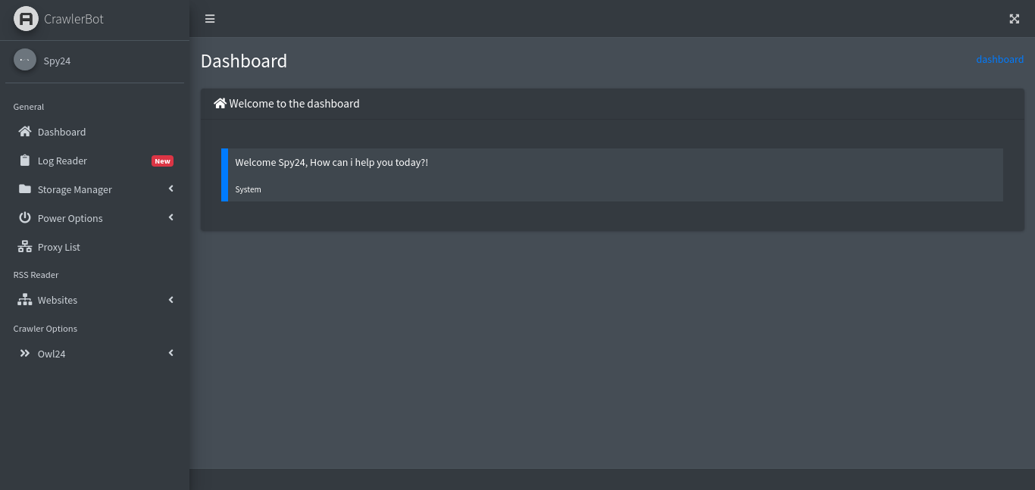Click the CrawlerBot logo icon
1035x490 pixels.
click(x=26, y=19)
